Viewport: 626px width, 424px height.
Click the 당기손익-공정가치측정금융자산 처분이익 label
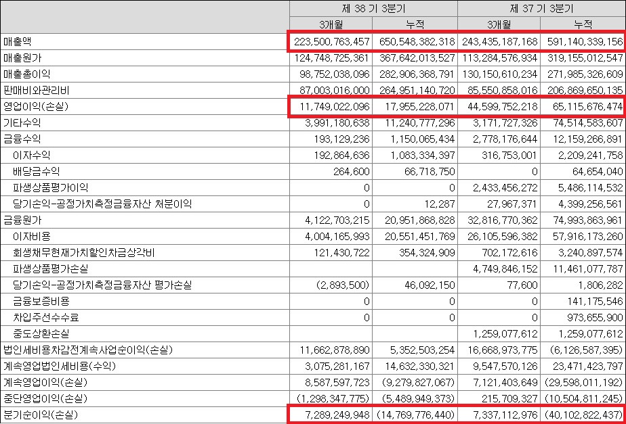[102, 204]
